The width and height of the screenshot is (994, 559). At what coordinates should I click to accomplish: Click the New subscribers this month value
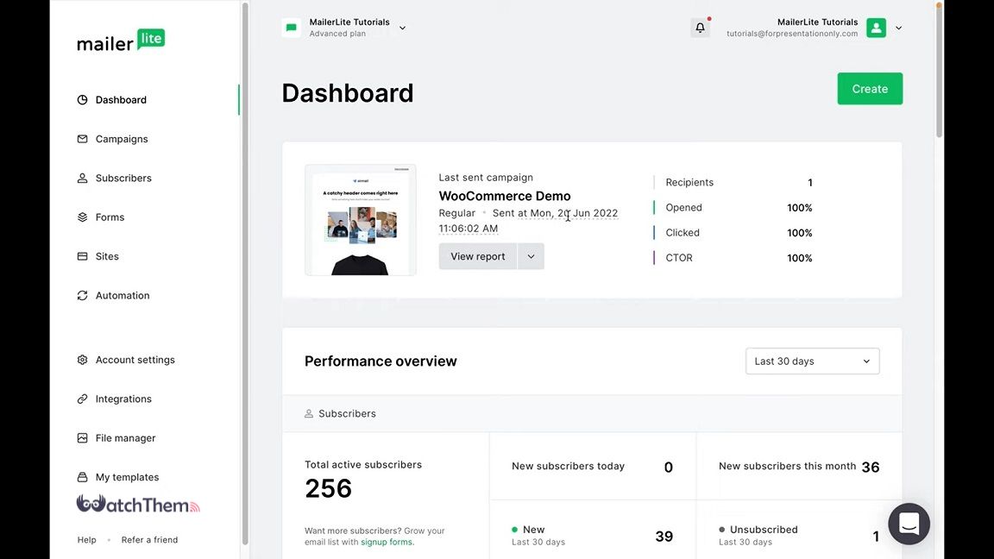pyautogui.click(x=871, y=467)
